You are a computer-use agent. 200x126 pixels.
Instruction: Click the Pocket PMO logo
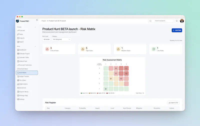coord(17,21)
